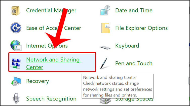
Task: Open the Date and Time link
Action: point(134,10)
